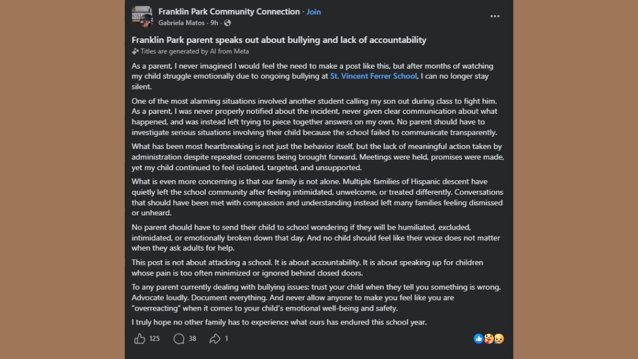Open the Franklin Park group avatar thumbnail

pyautogui.click(x=142, y=17)
